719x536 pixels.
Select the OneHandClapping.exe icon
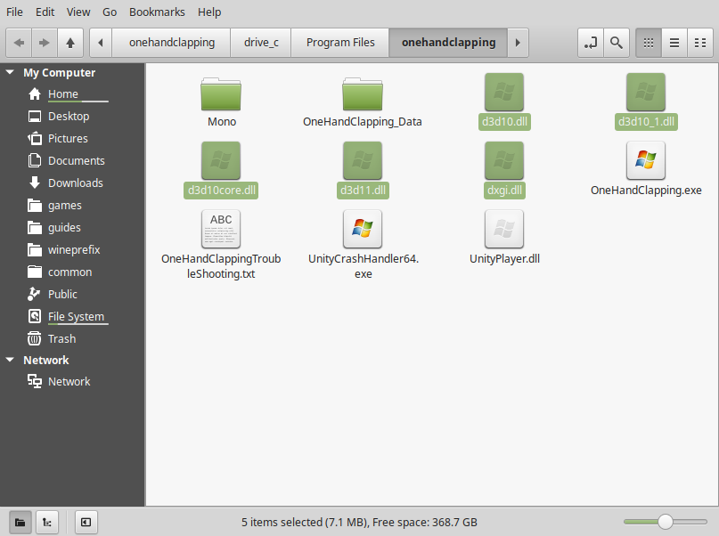[x=646, y=160]
